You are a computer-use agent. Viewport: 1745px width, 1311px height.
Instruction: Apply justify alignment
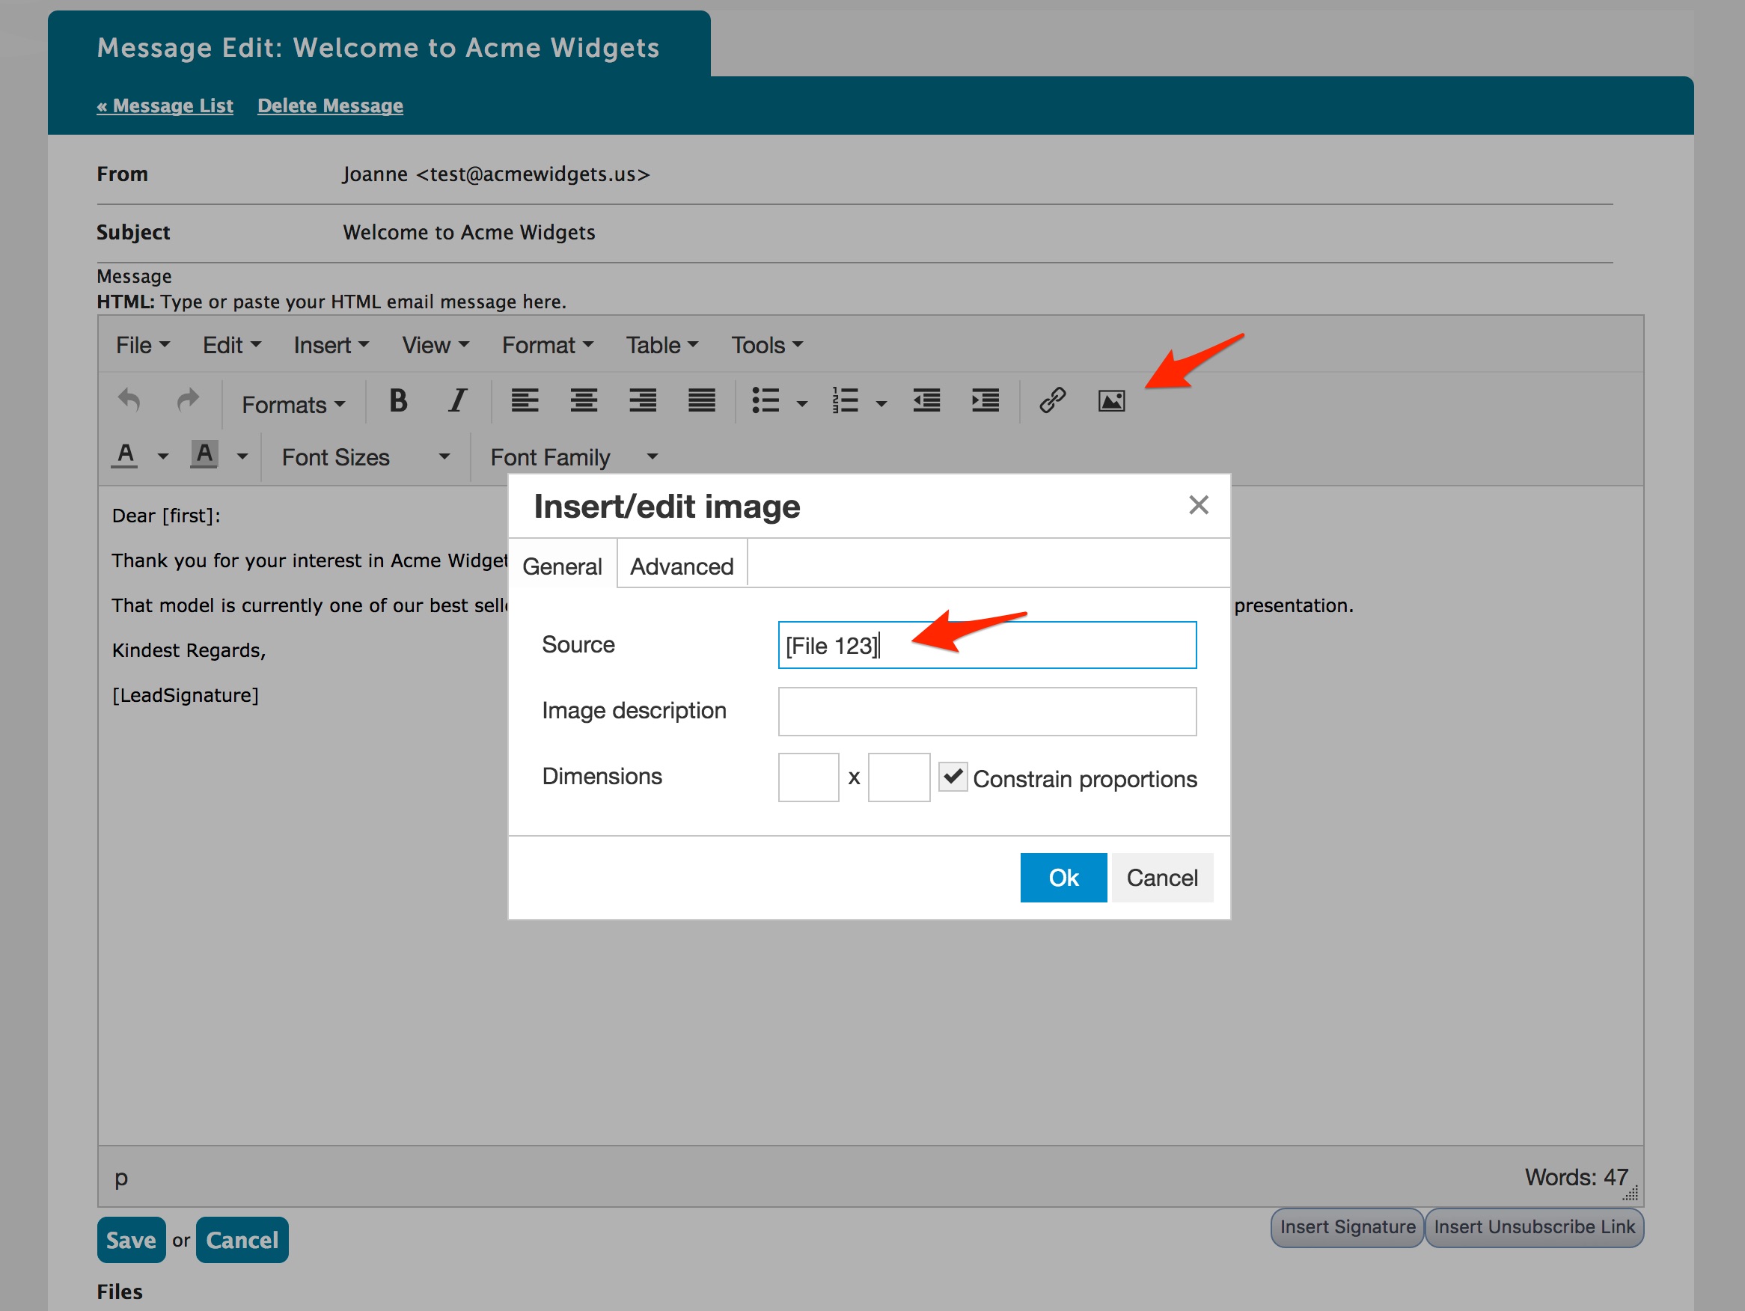click(701, 401)
